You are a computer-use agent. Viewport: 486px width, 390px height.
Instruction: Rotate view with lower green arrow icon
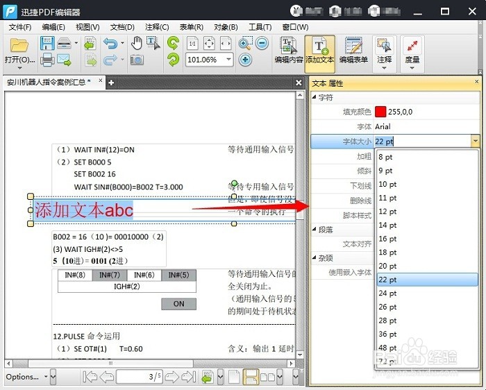pyautogui.click(x=173, y=60)
